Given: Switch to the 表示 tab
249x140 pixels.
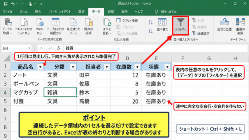Looking at the screenshot, I should coord(124,12).
